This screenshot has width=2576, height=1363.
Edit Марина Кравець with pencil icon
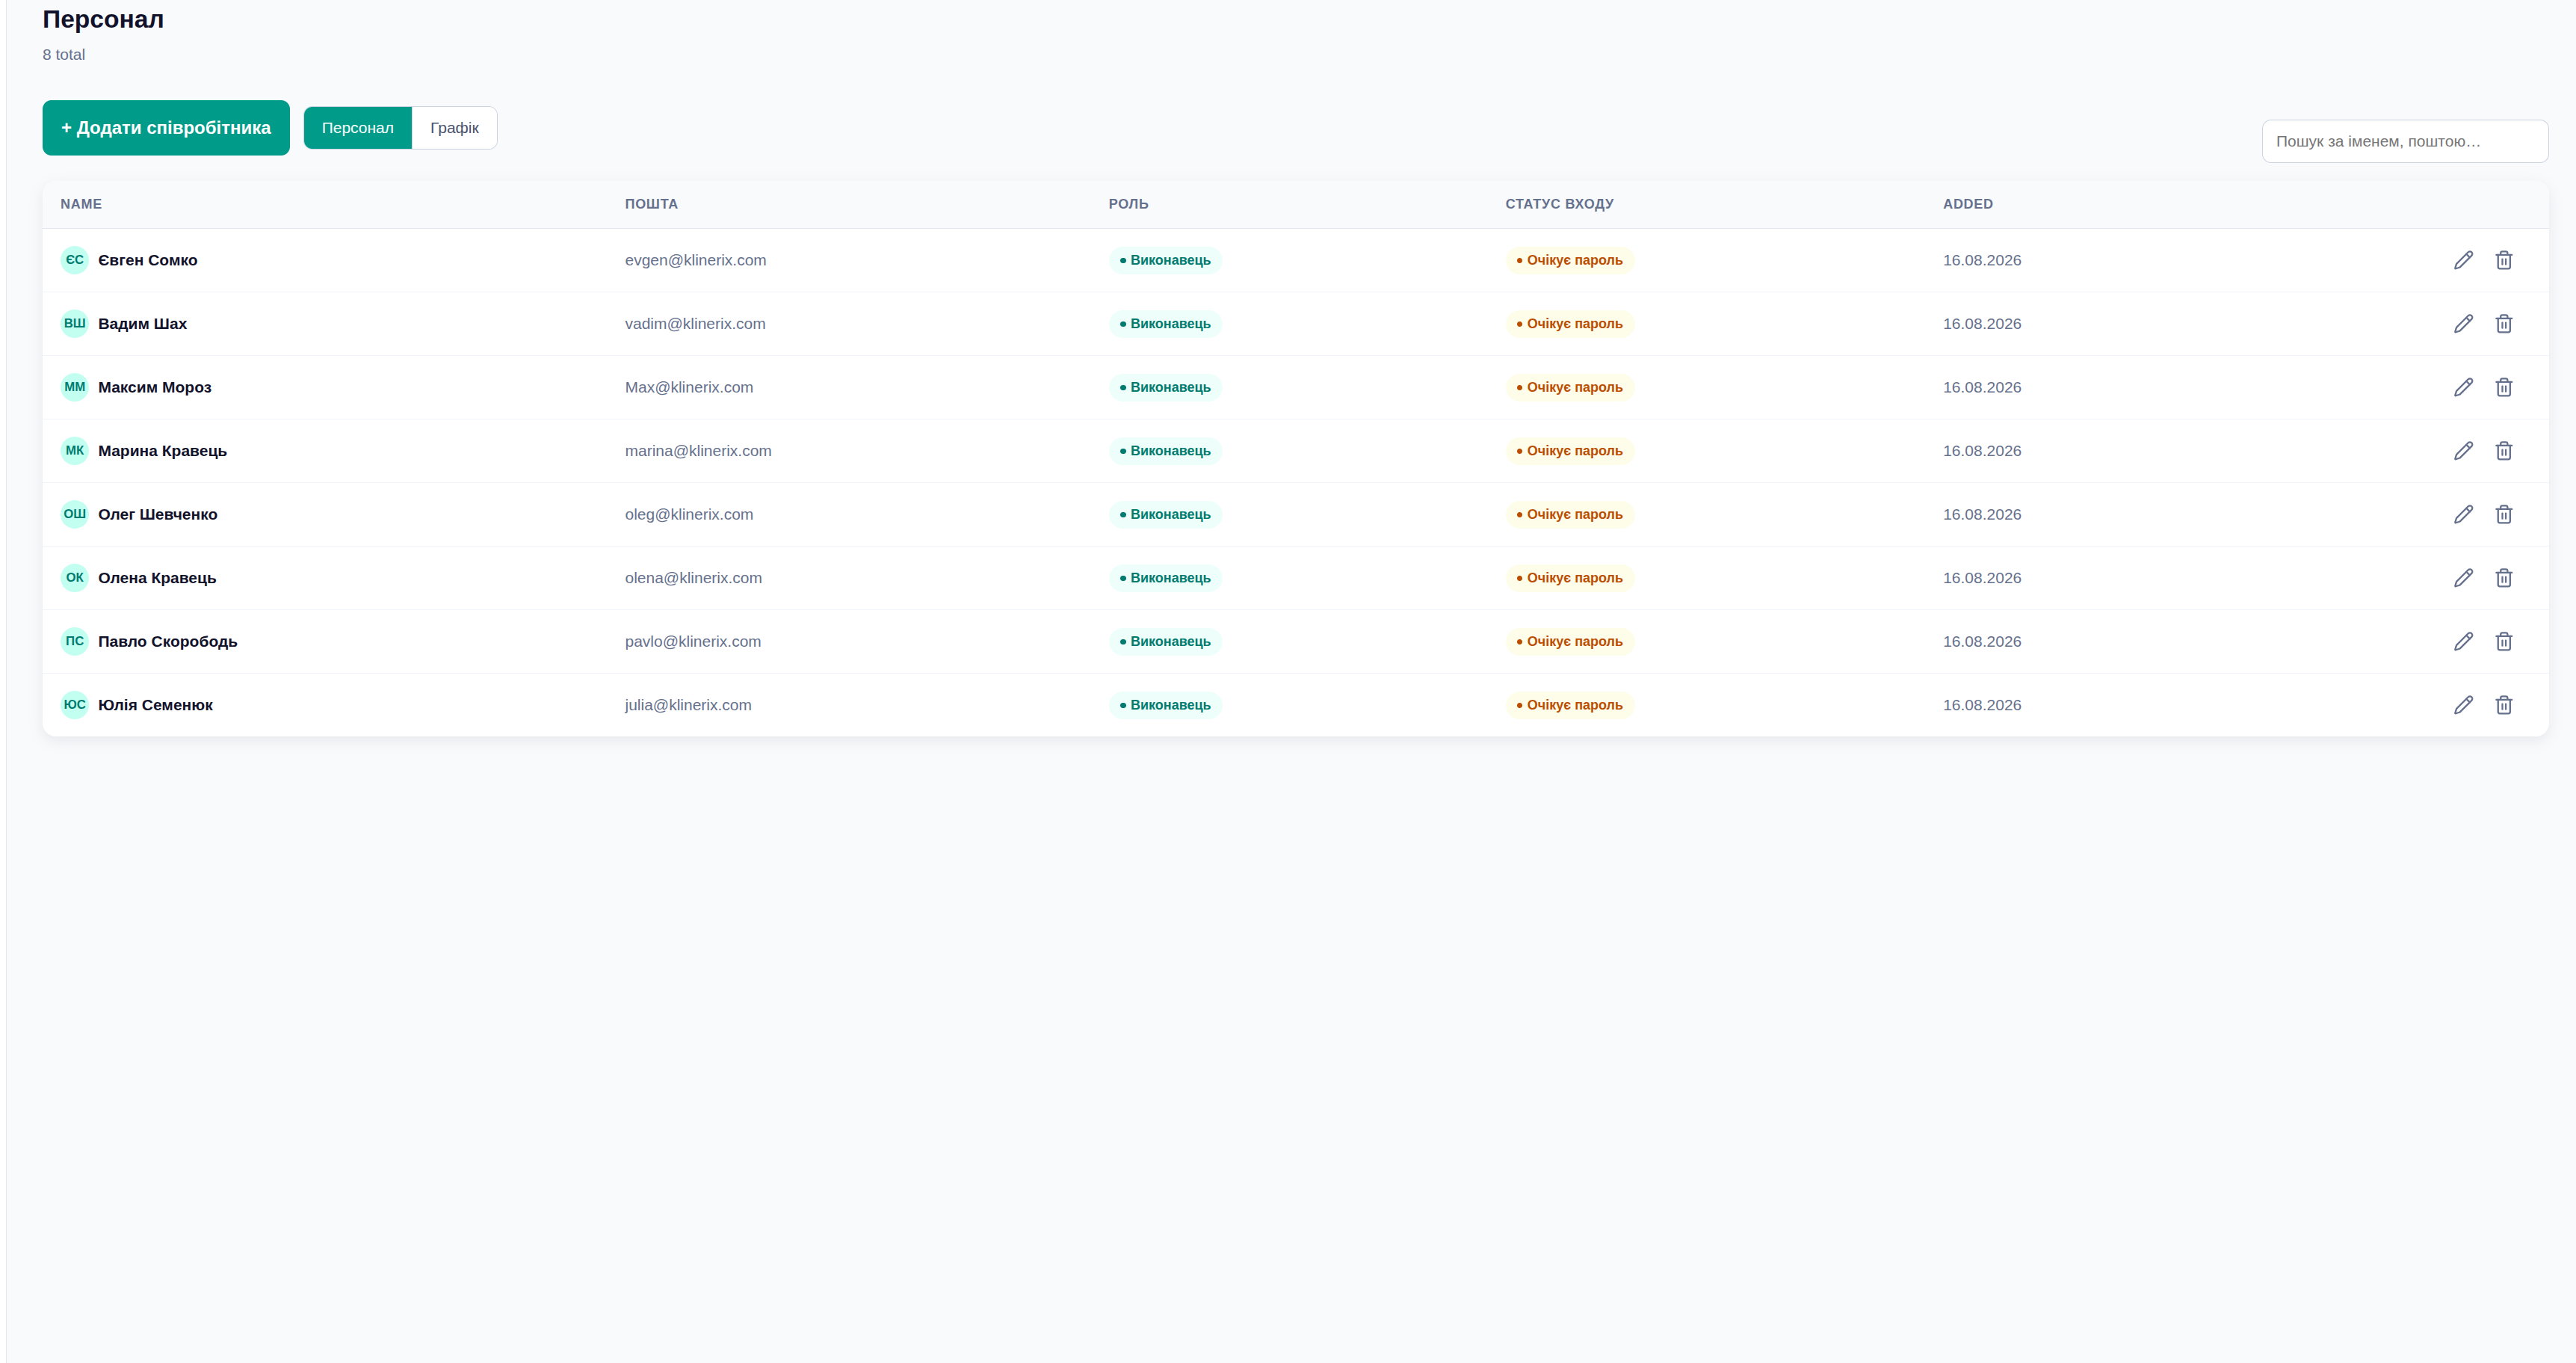tap(2463, 450)
